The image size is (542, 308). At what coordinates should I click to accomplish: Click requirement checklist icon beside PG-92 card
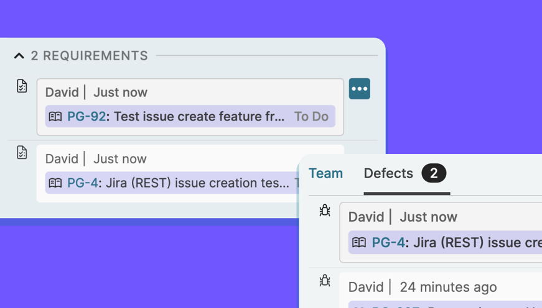(x=22, y=86)
